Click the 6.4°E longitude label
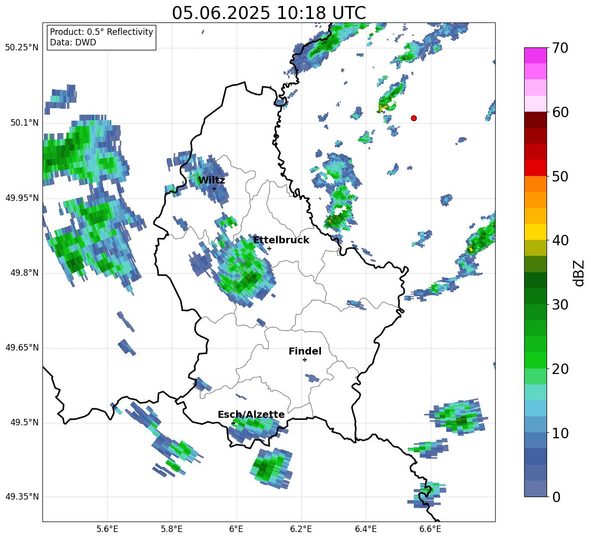The height and width of the screenshot is (539, 591). 365,529
